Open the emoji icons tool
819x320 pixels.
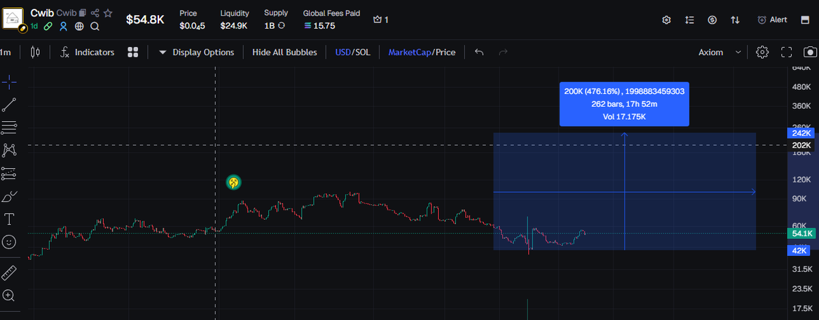click(10, 241)
